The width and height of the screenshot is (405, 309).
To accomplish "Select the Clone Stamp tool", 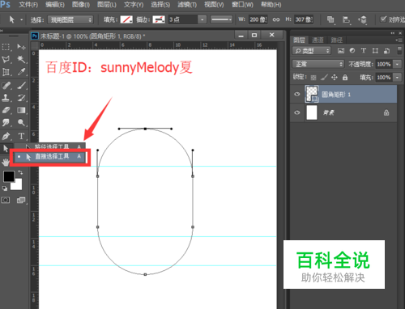I will pos(6,98).
